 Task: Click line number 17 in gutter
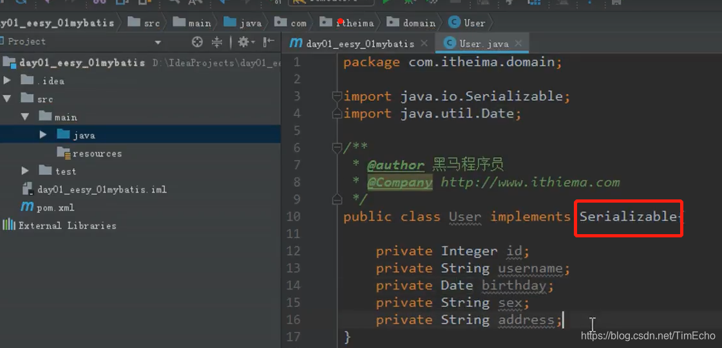point(293,338)
